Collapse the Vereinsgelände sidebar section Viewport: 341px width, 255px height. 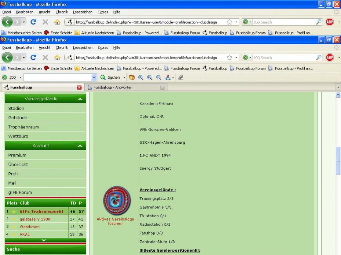tap(80, 99)
